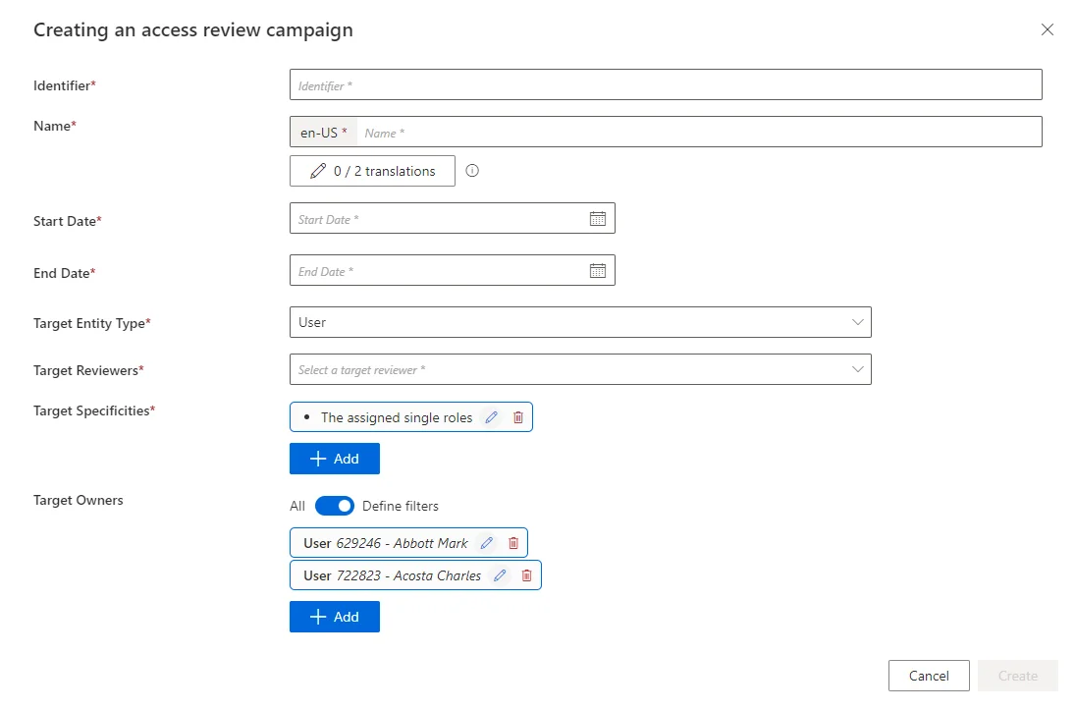This screenshot has width=1075, height=710.
Task: Edit 'The assigned single roles' specificity
Action: click(x=492, y=417)
